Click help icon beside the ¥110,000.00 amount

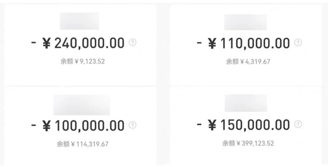[298, 43]
